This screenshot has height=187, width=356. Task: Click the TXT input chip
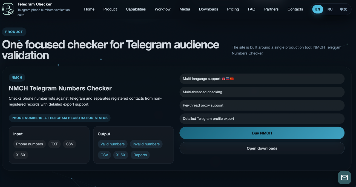coord(54,144)
